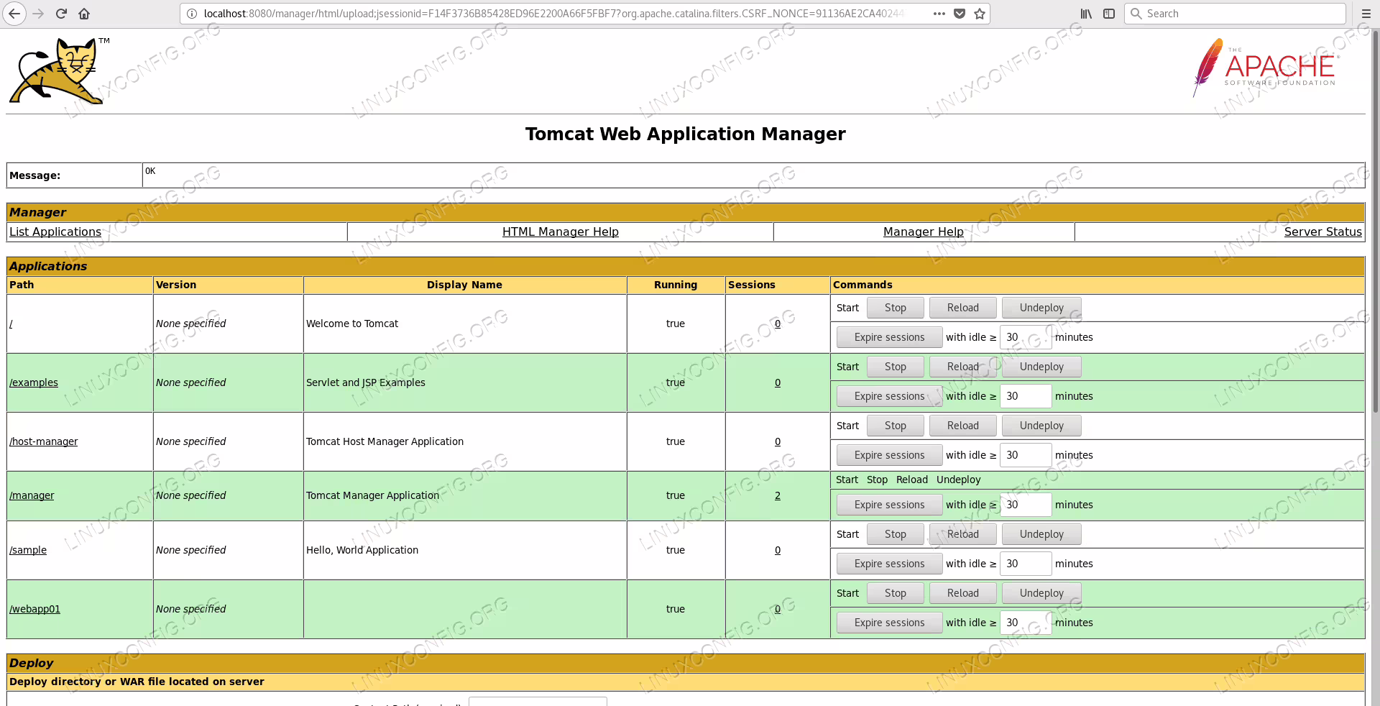Open the Server Status link
This screenshot has width=1380, height=706.
[x=1323, y=231]
